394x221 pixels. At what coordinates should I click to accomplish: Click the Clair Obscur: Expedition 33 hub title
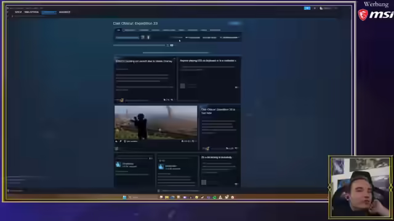(135, 23)
